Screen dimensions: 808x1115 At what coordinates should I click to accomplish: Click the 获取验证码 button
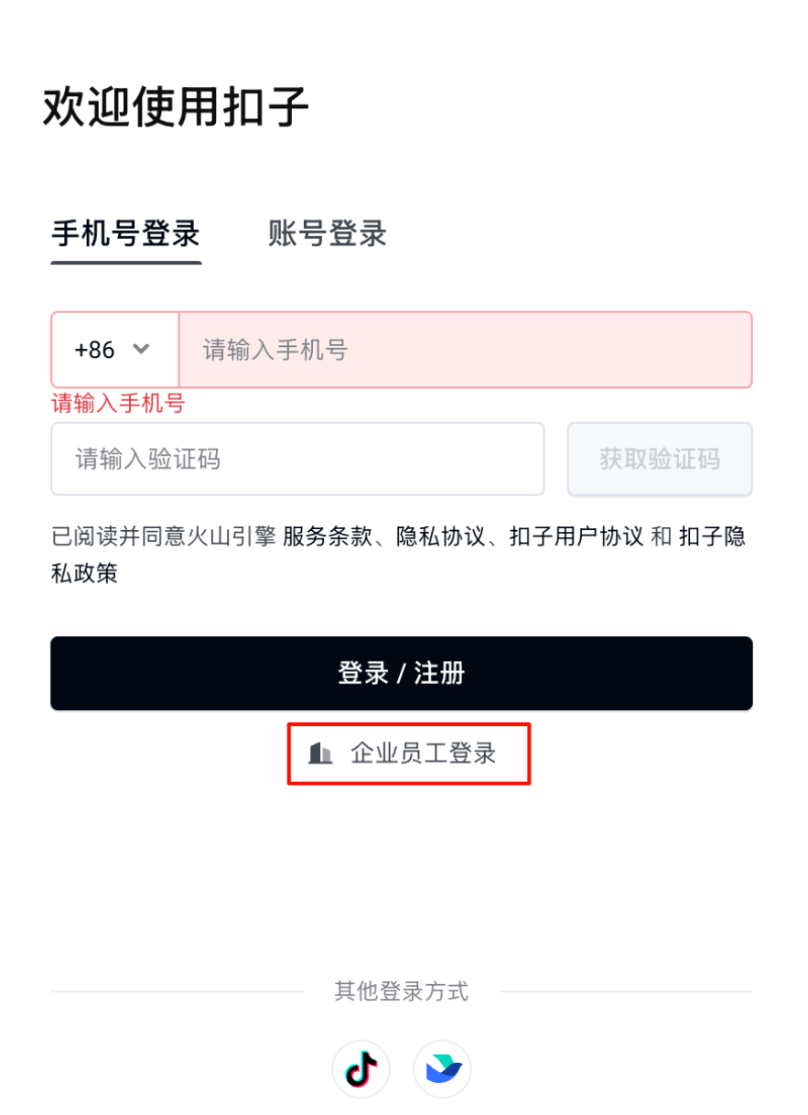(x=660, y=459)
